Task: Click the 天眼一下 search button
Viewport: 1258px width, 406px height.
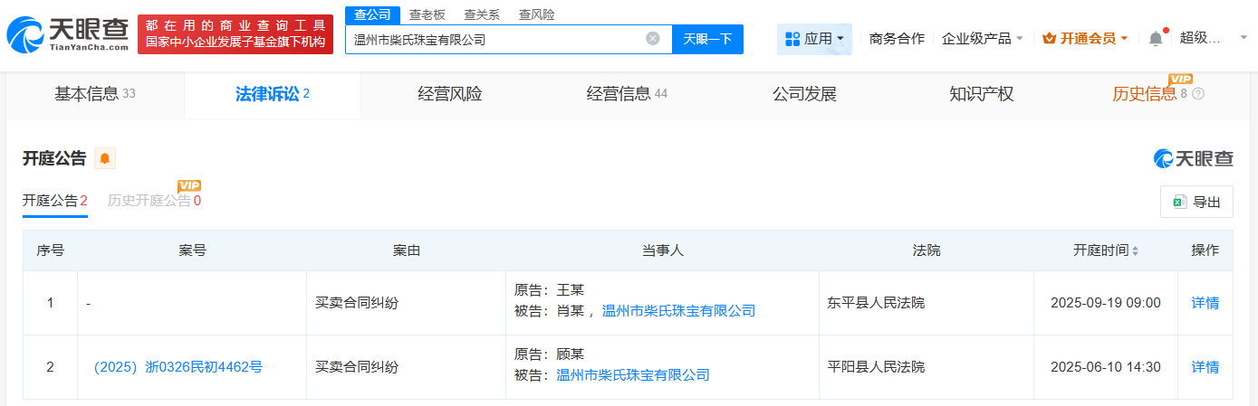Action: pos(707,39)
